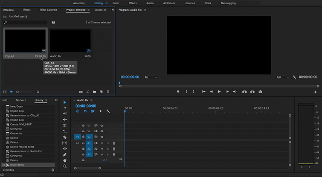Image resolution: width=322 pixels, height=177 pixels.
Task: Create new bin in Project panel
Action: [94, 92]
